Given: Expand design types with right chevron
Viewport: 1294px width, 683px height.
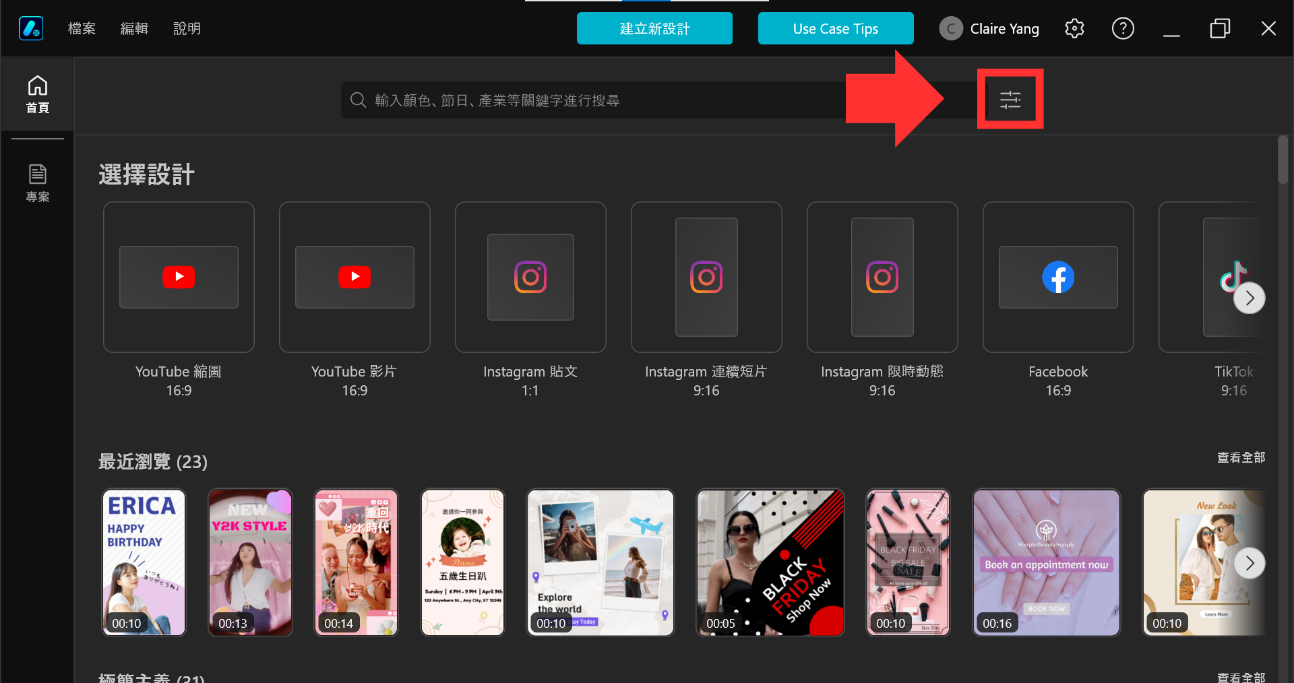Looking at the screenshot, I should pyautogui.click(x=1250, y=298).
